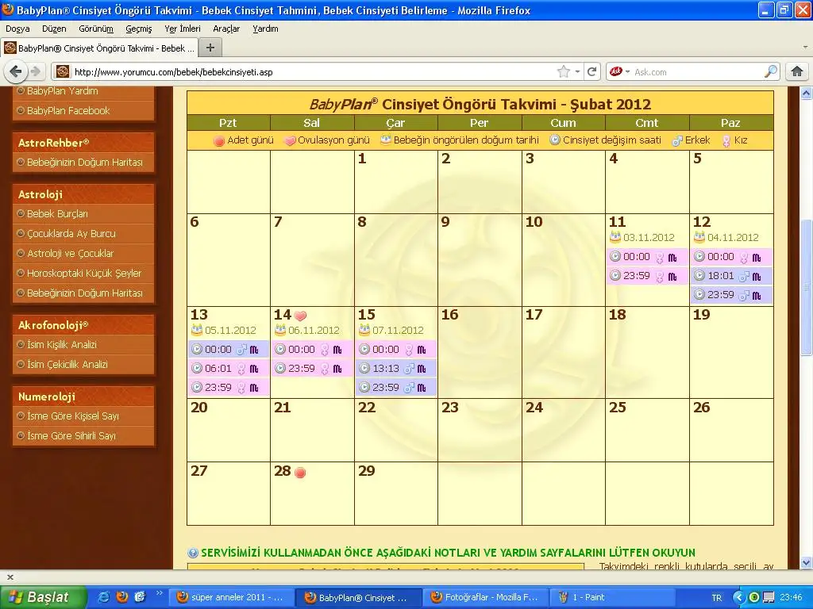
Task: Click the scrollbar down arrow
Action: coord(807,563)
